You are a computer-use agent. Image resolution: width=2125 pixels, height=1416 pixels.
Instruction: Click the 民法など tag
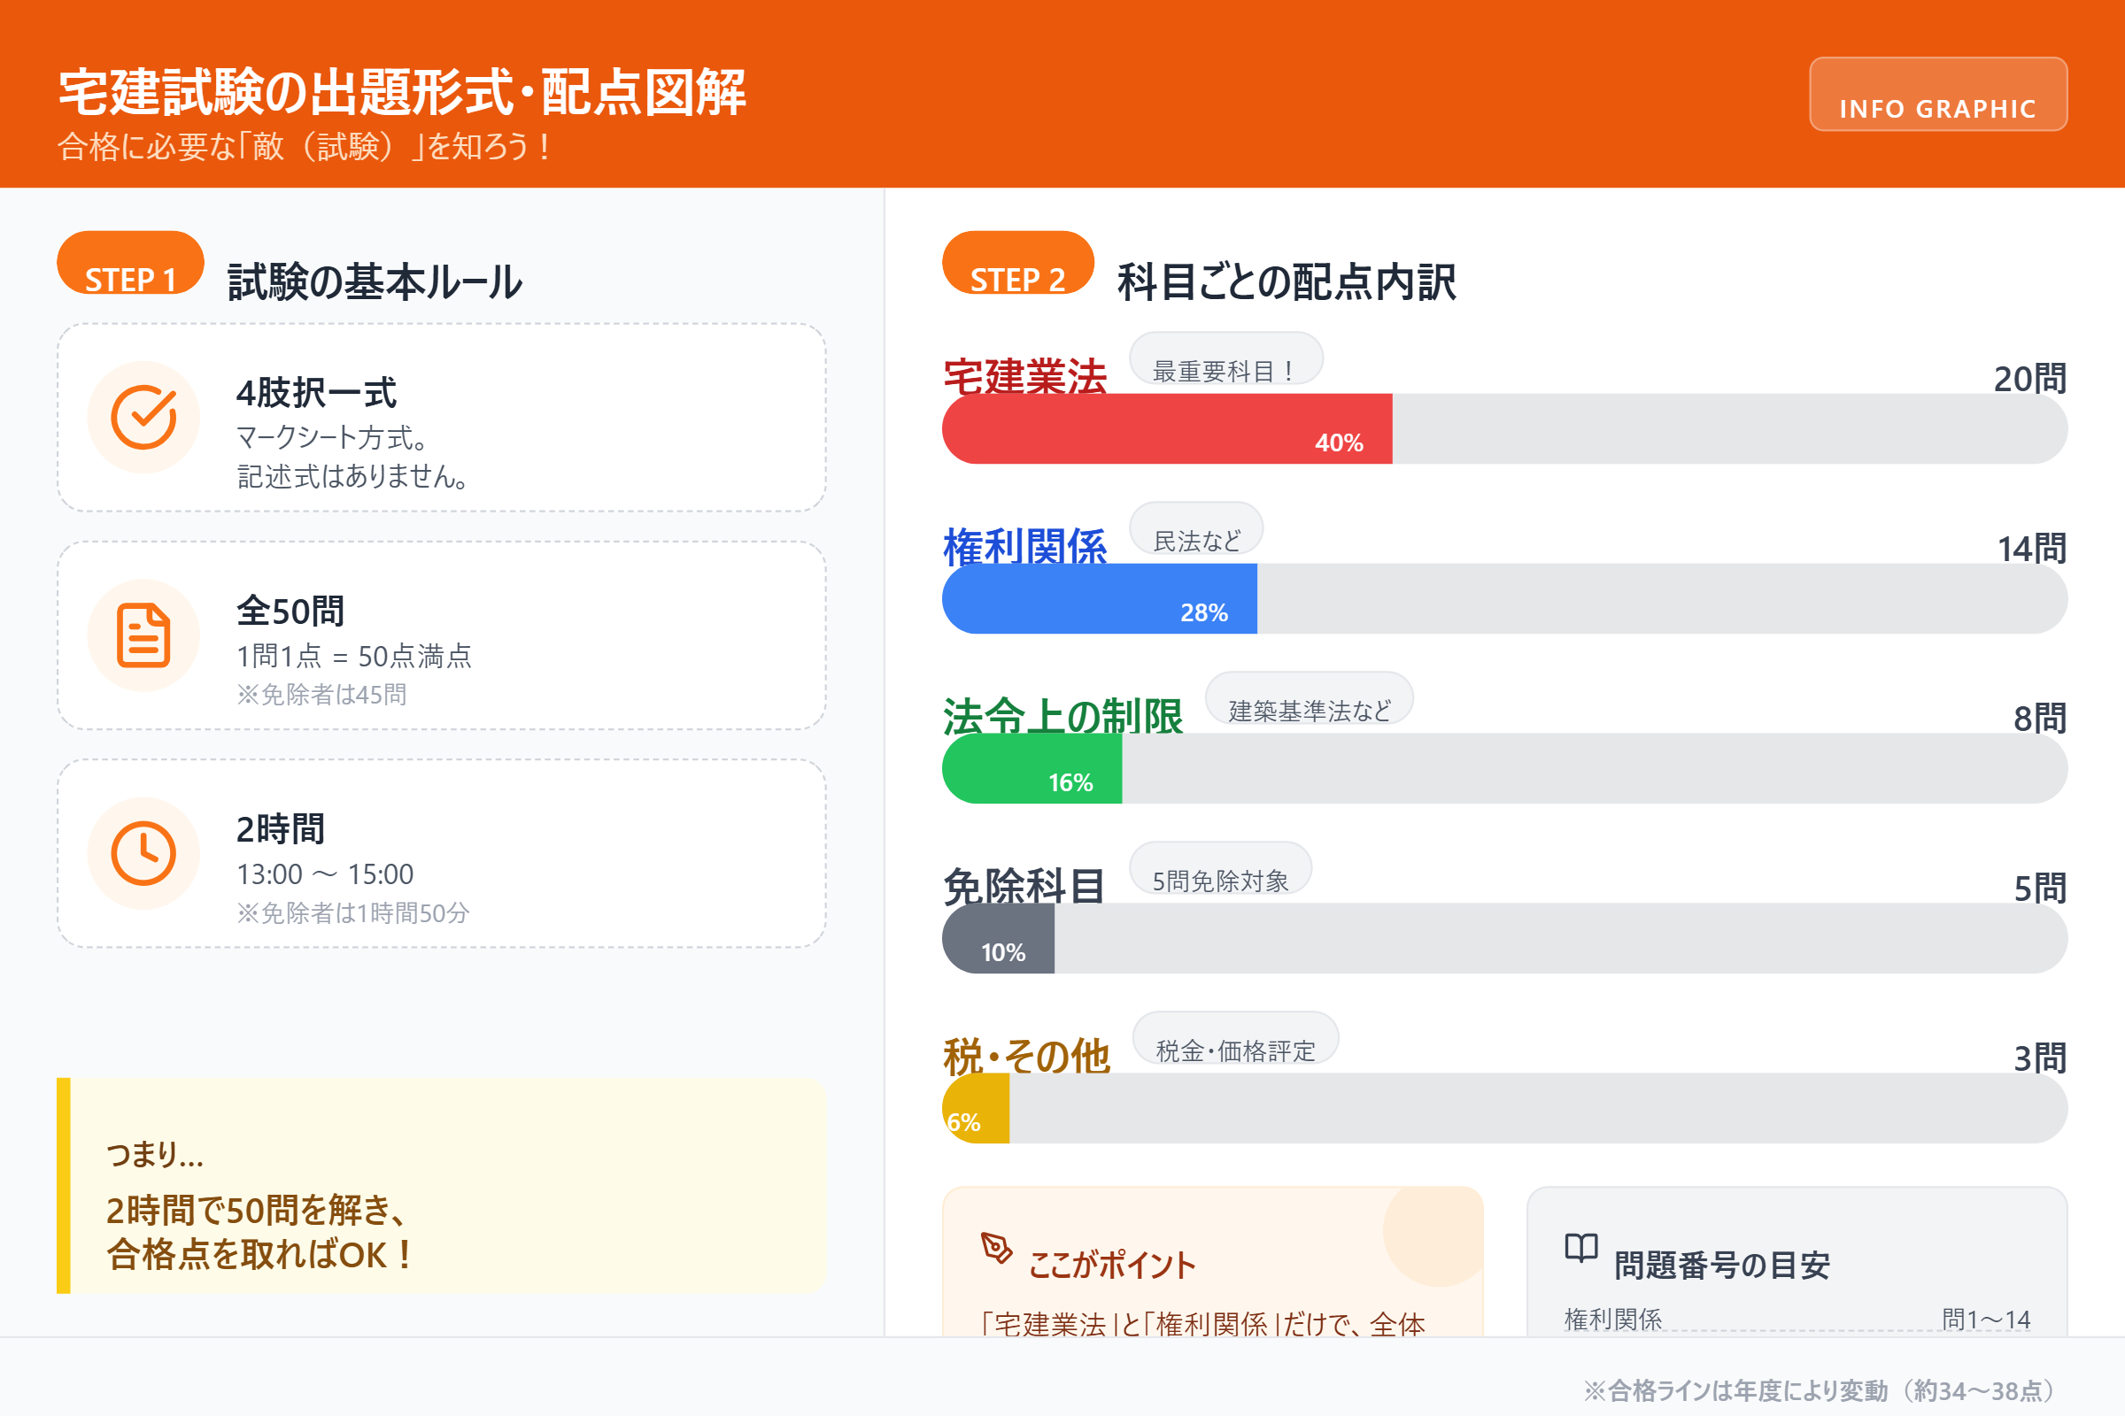coord(1196,529)
